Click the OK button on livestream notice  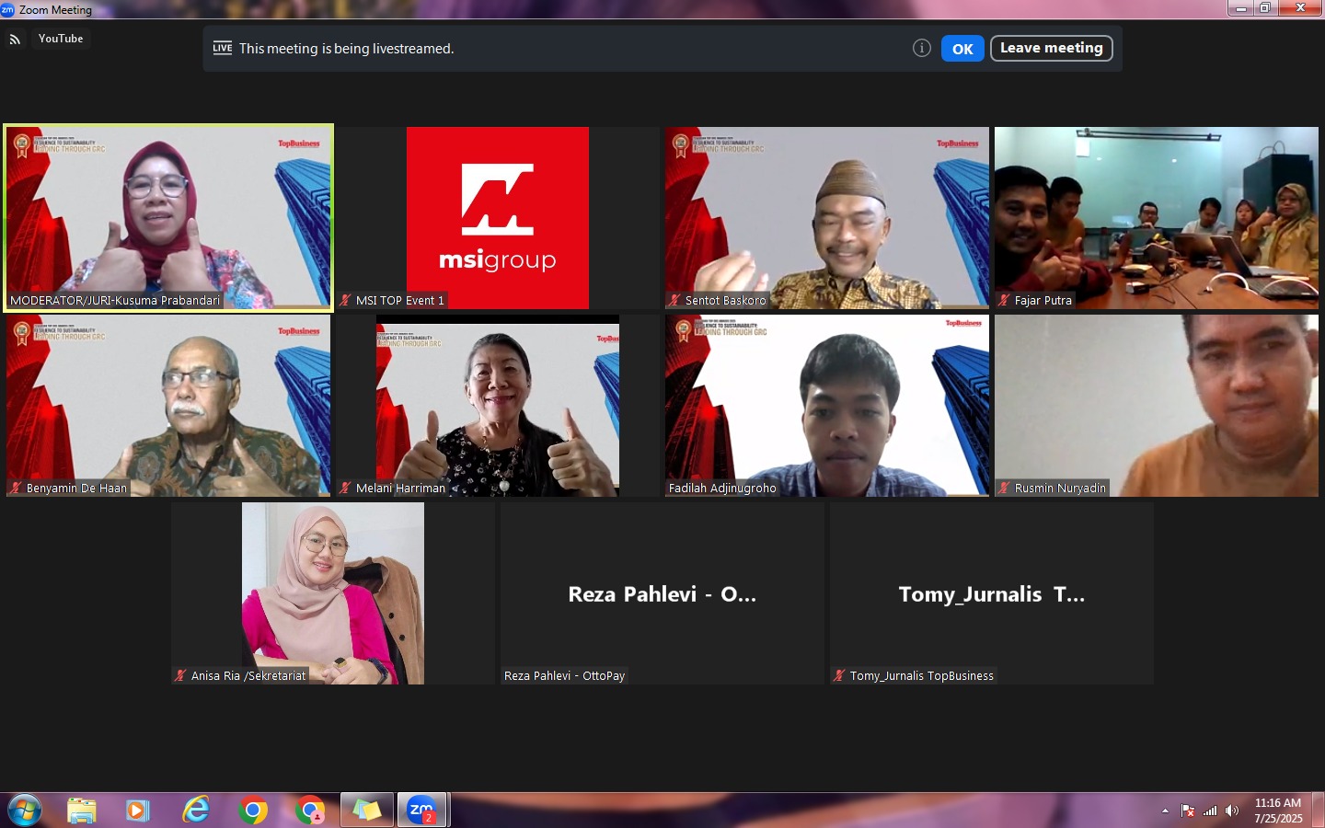point(962,49)
